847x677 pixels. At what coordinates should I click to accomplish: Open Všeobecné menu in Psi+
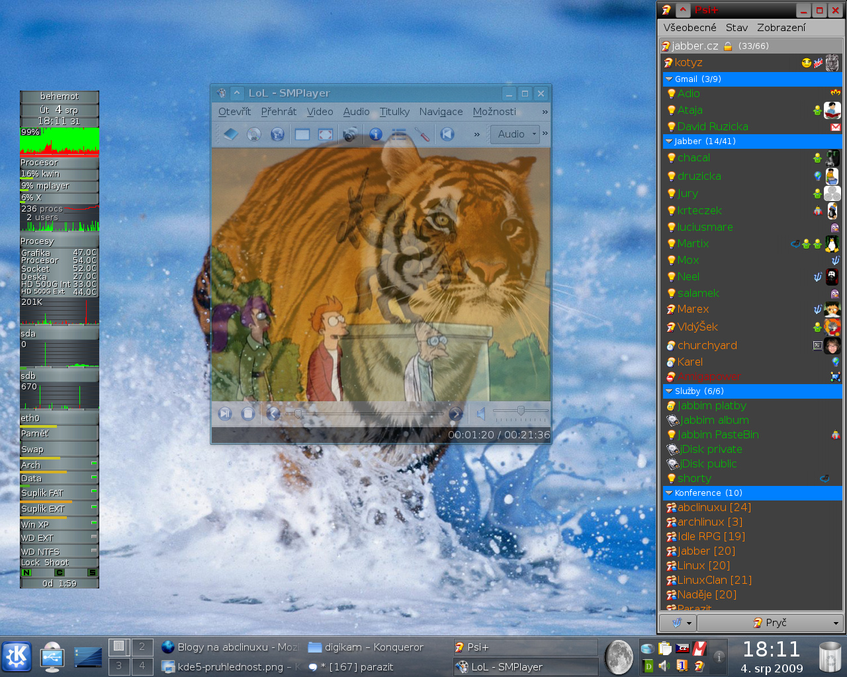pyautogui.click(x=690, y=28)
